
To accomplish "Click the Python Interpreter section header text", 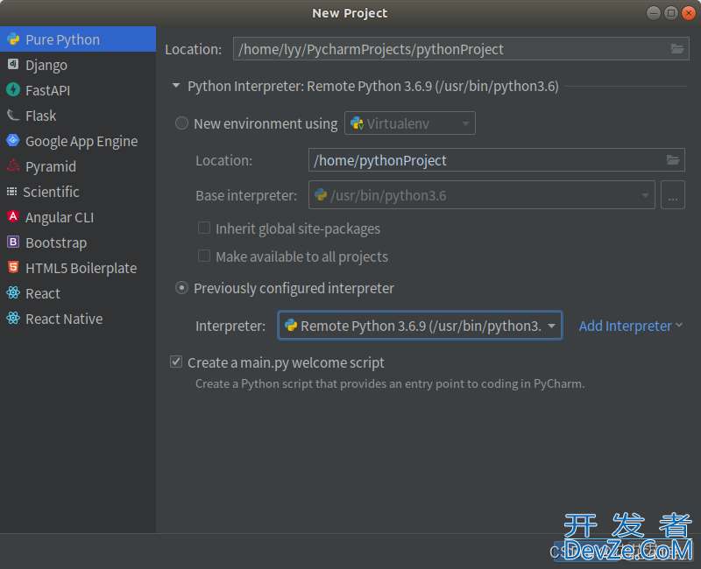I will pos(373,86).
